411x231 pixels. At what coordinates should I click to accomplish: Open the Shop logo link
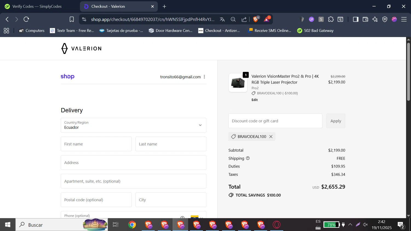67,76
